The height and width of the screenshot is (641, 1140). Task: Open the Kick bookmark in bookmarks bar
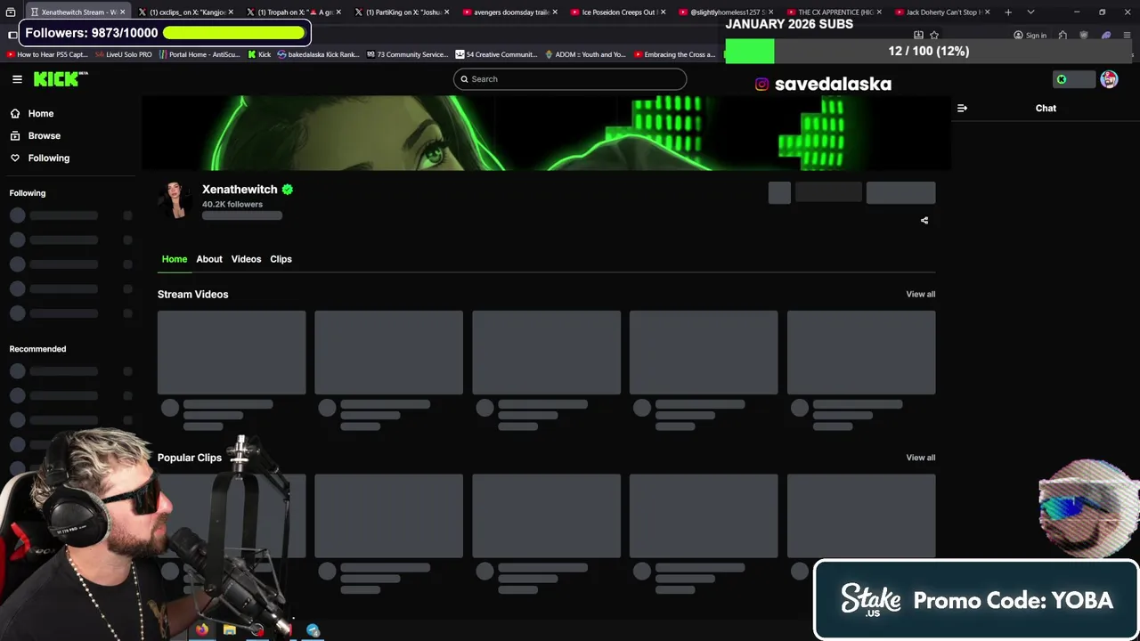coord(259,54)
